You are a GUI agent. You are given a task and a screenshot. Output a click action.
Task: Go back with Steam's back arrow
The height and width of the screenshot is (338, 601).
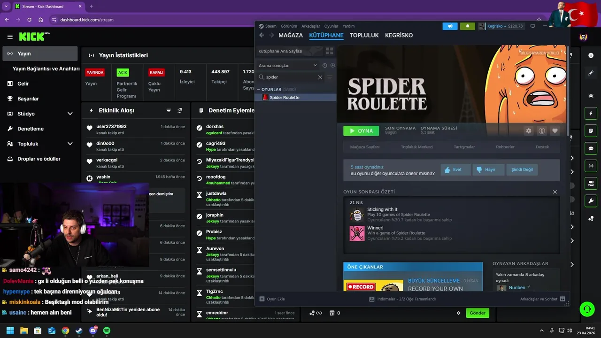[x=262, y=35]
